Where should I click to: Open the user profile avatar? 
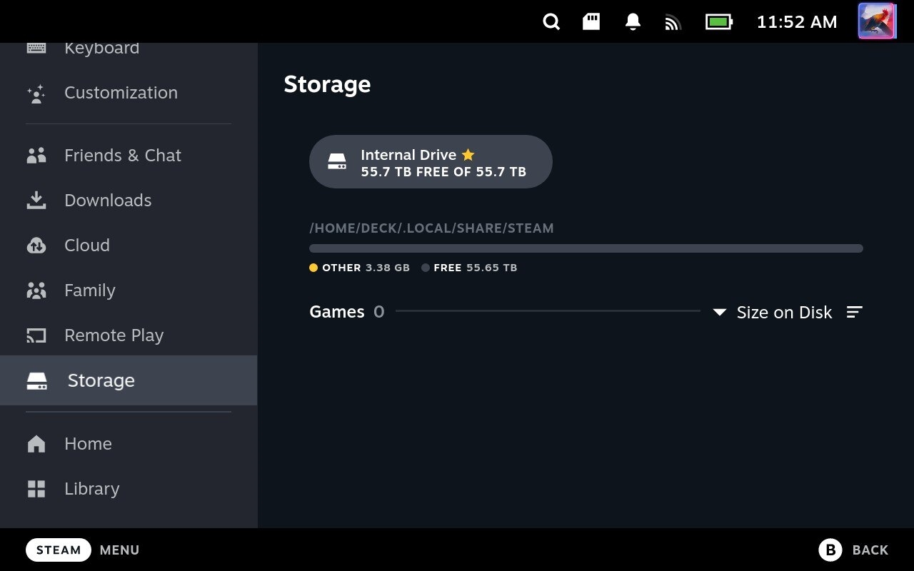tap(876, 21)
